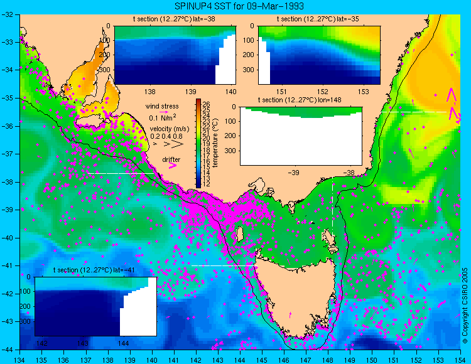
Task: Click the 134 longitude axis label
Action: point(19,360)
